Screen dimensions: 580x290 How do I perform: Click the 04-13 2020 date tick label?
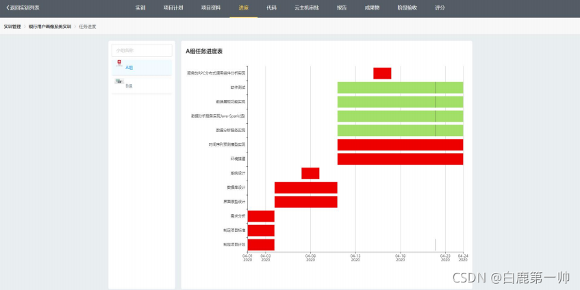click(x=355, y=257)
